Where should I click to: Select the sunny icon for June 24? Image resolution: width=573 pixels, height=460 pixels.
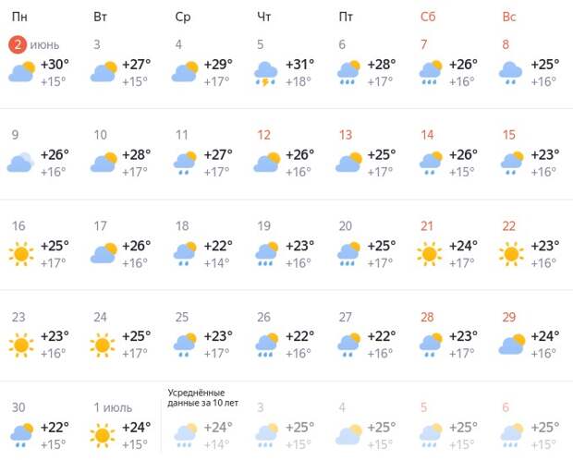(103, 345)
